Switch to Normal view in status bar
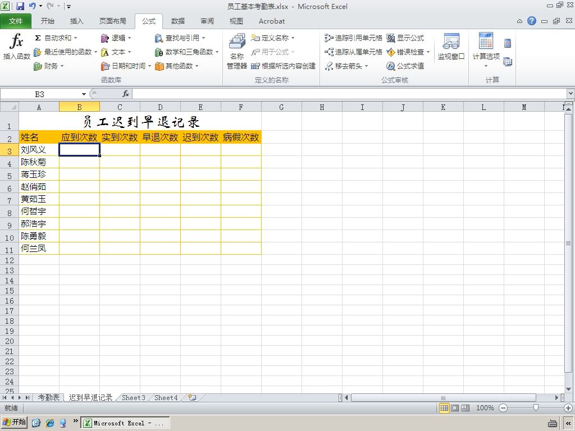Screen dimensions: 575x431 [x=445, y=408]
